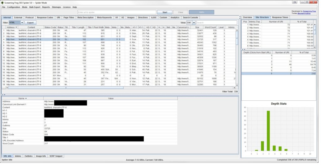Select the Site Structure tab
Screen dimensions: 321x166
pyautogui.click(x=262, y=18)
